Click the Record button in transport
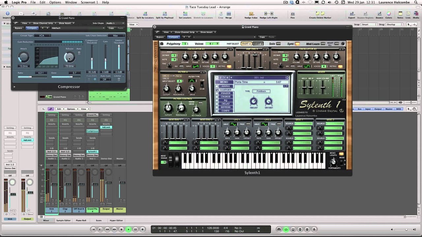 pyautogui.click(x=142, y=229)
